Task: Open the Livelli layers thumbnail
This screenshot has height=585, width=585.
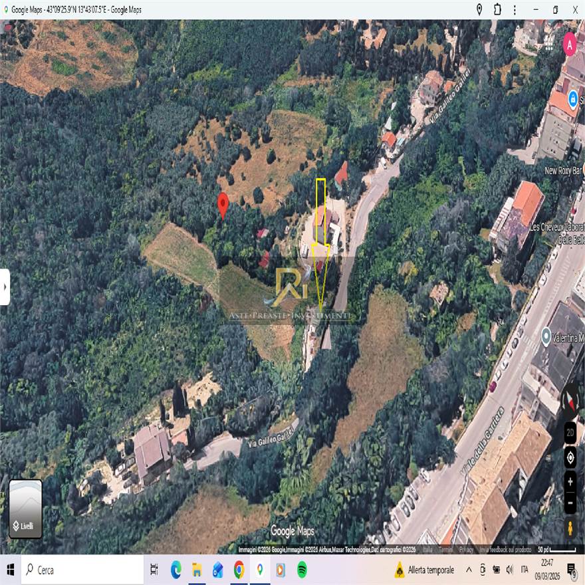Action: (x=25, y=509)
